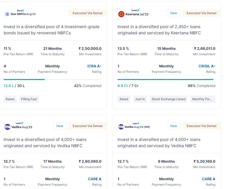Click the Star NBFCs bank building icon
This screenshot has height=189, width=226.
[7, 14]
